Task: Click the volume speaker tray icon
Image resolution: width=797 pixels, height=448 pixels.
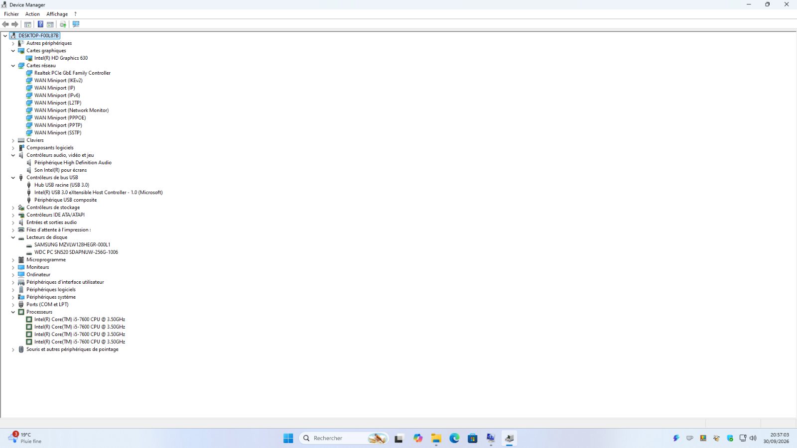Action: coord(753,438)
